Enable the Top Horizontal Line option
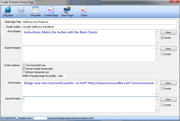Screen dimensions: 180x121 [24, 65]
